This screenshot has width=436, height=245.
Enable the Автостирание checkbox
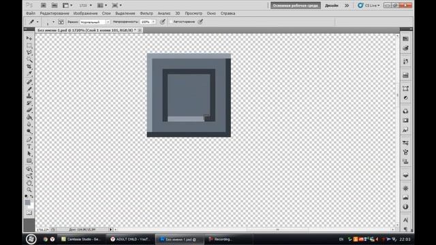pyautogui.click(x=171, y=22)
